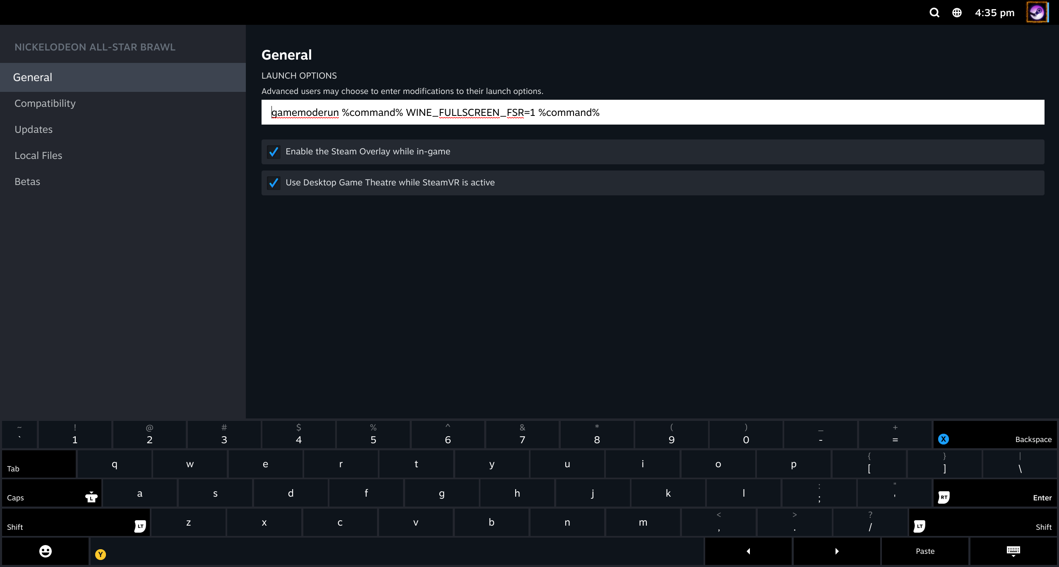Tap the left bracket key
This screenshot has width=1059, height=567.
pos(869,464)
